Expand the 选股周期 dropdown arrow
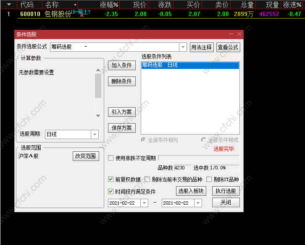 pos(95,134)
